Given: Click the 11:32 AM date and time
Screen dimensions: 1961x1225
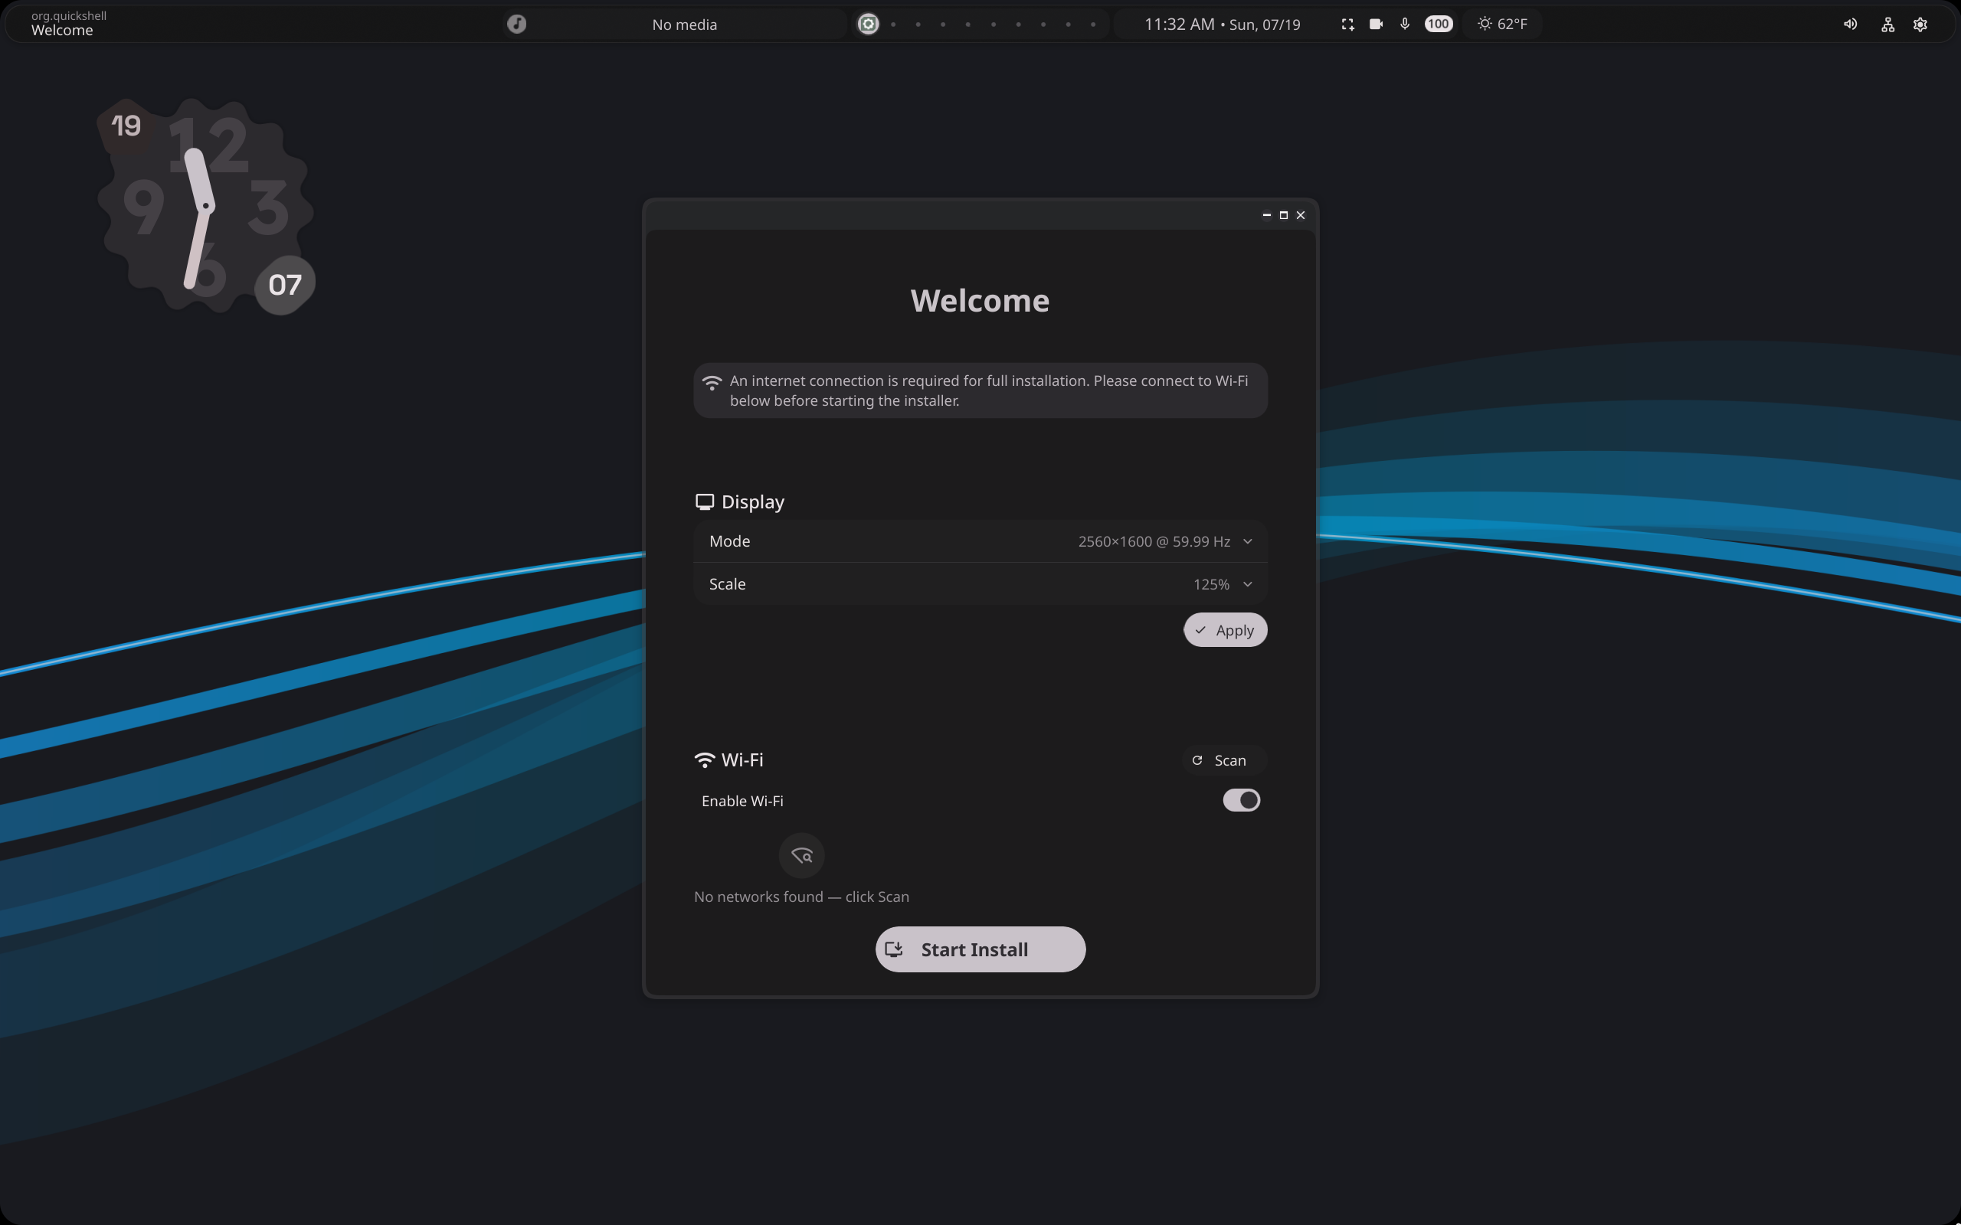Looking at the screenshot, I should click(1222, 24).
